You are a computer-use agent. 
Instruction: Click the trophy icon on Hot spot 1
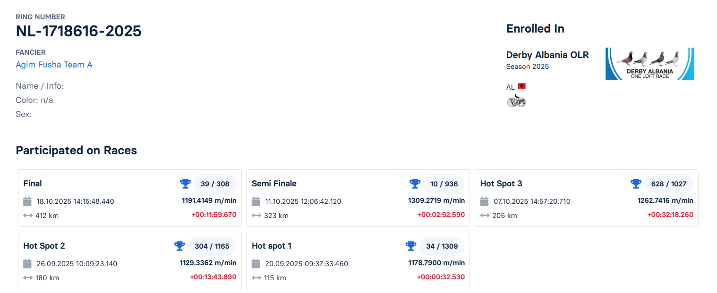point(410,246)
